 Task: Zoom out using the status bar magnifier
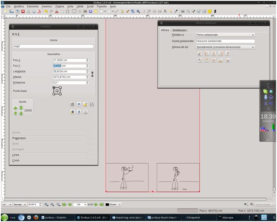[x=46, y=204]
